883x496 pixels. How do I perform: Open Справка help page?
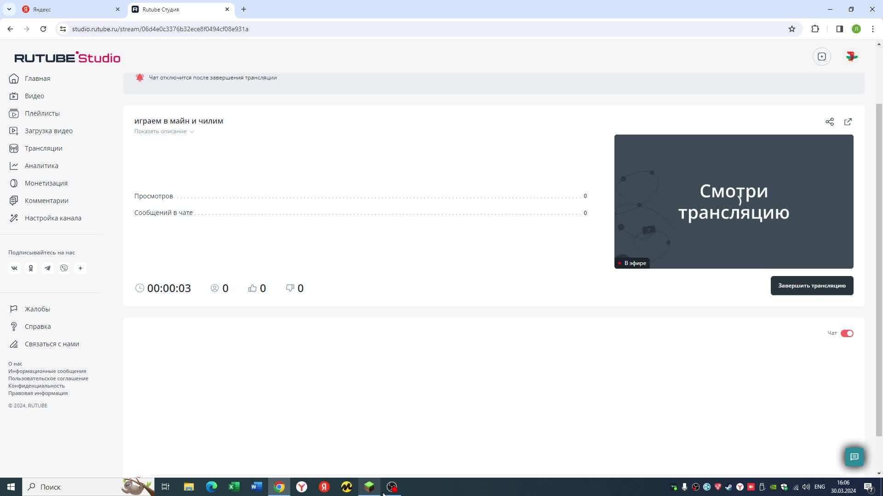coord(38,327)
